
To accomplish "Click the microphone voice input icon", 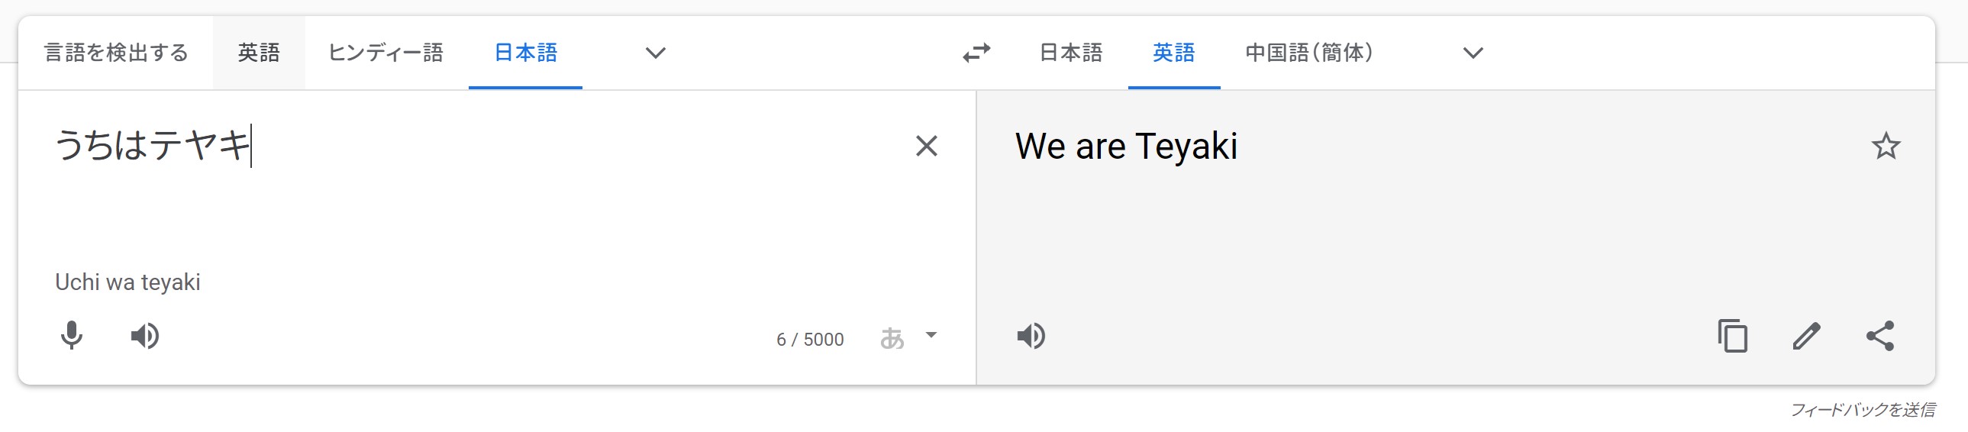I will pos(72,336).
